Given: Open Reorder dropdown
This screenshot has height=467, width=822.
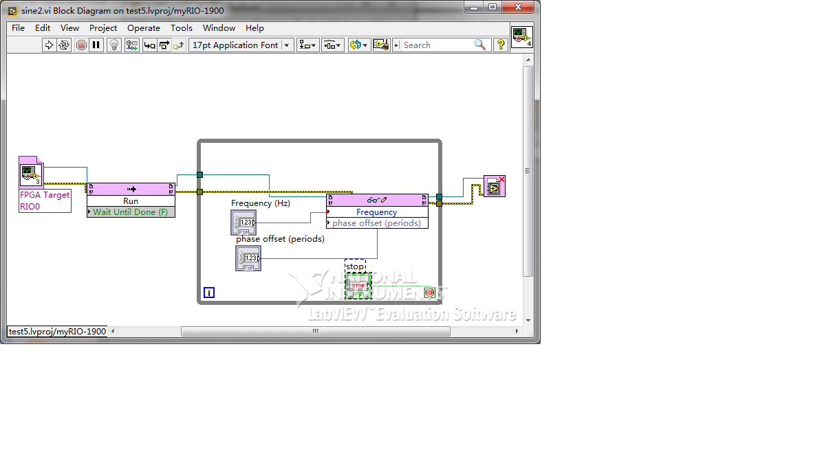Looking at the screenshot, I should 358,45.
